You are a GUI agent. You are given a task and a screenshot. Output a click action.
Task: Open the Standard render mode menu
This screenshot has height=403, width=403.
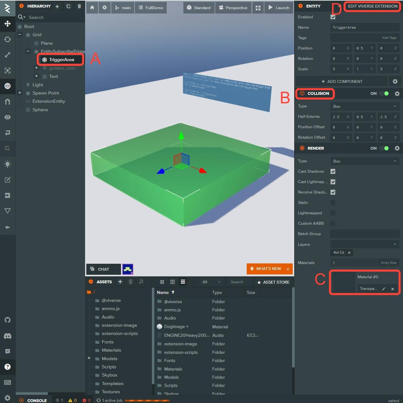[199, 8]
